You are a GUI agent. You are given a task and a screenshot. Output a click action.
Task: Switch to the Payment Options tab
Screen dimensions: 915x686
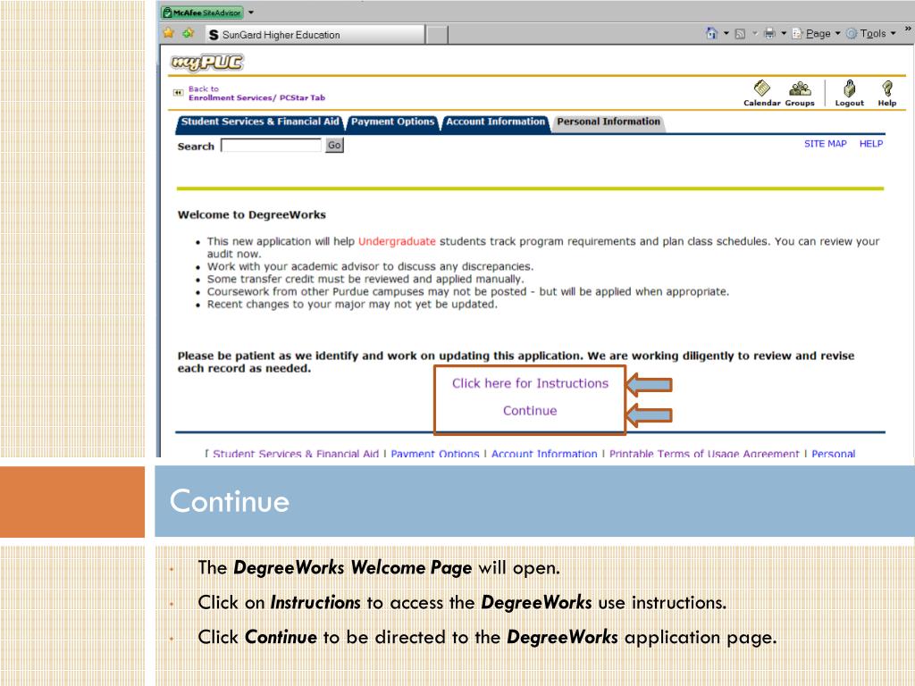tap(393, 121)
